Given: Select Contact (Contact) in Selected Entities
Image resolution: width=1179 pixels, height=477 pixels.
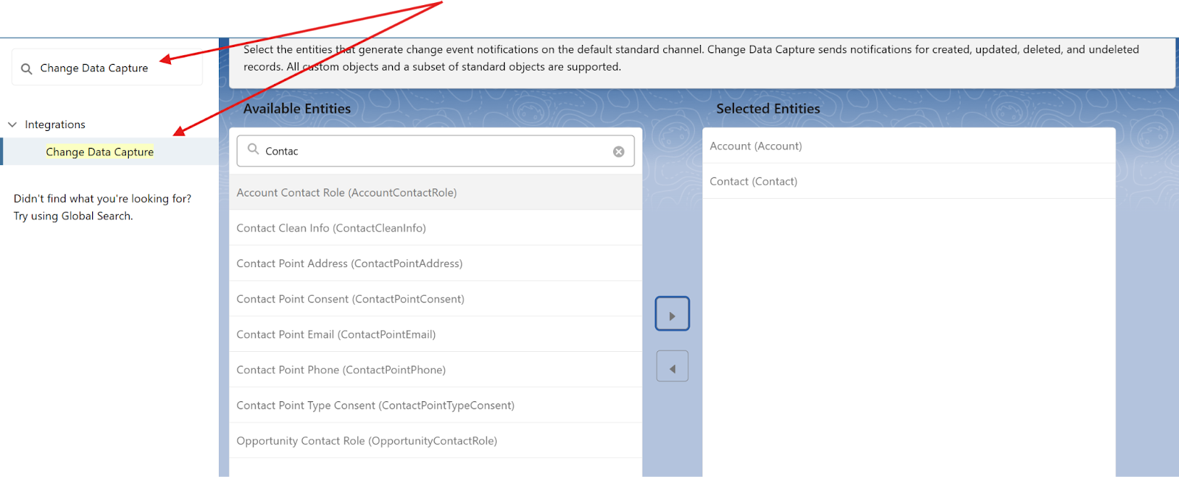Looking at the screenshot, I should pos(909,181).
